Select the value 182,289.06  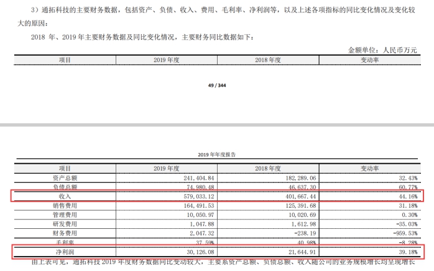[300, 178]
